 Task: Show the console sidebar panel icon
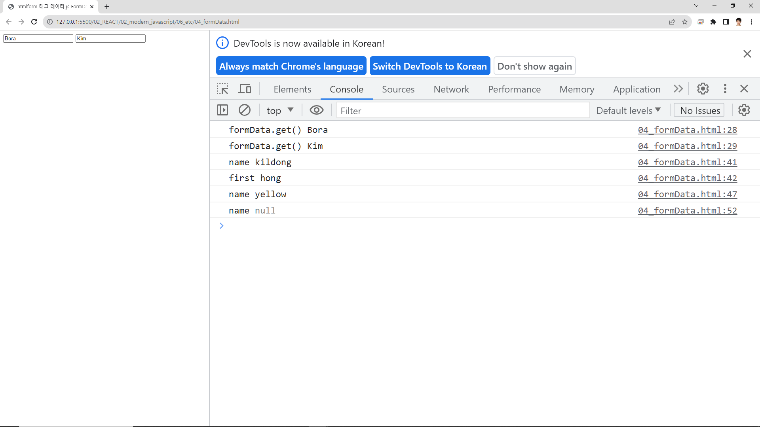click(222, 110)
